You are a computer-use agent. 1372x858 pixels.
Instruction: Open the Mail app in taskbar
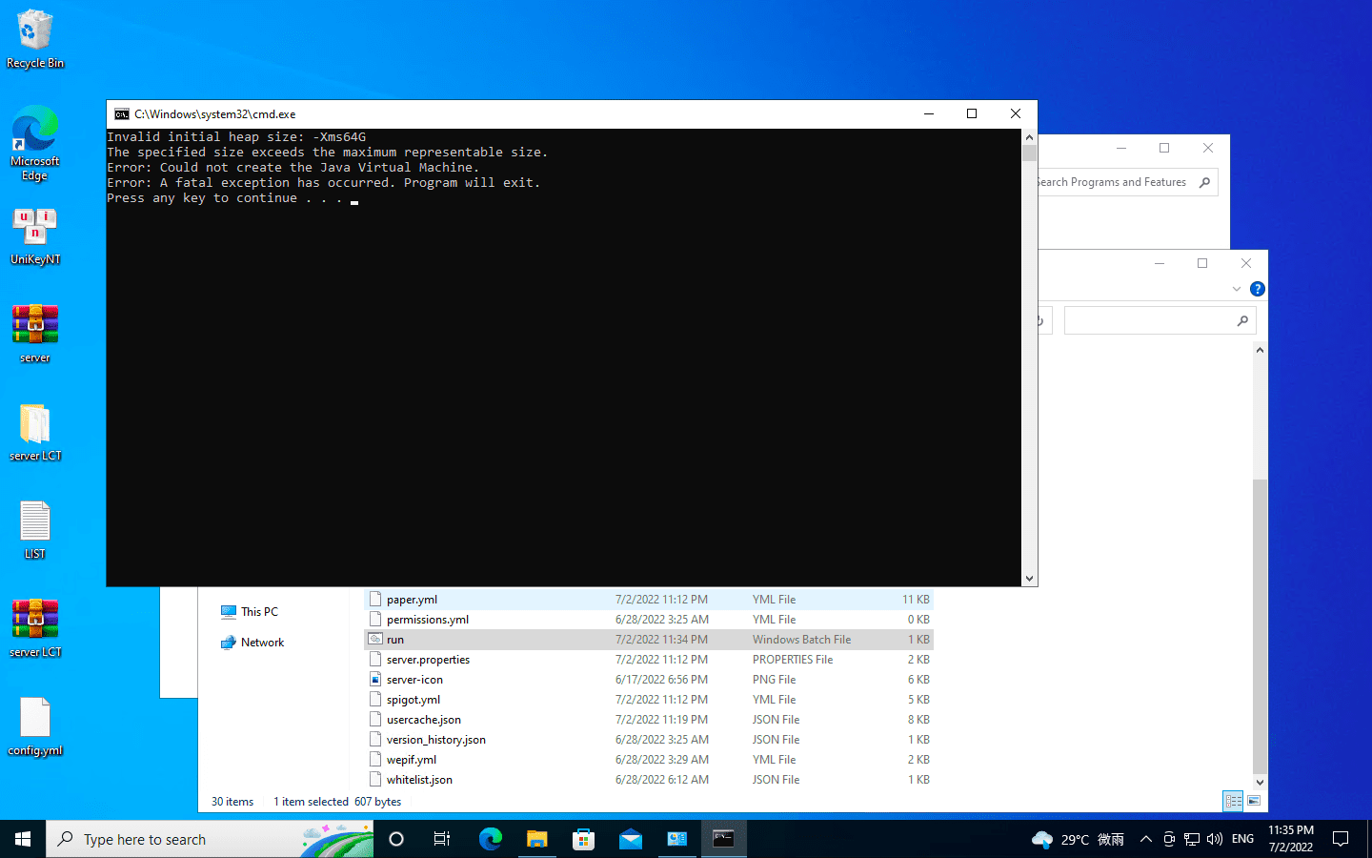click(631, 839)
